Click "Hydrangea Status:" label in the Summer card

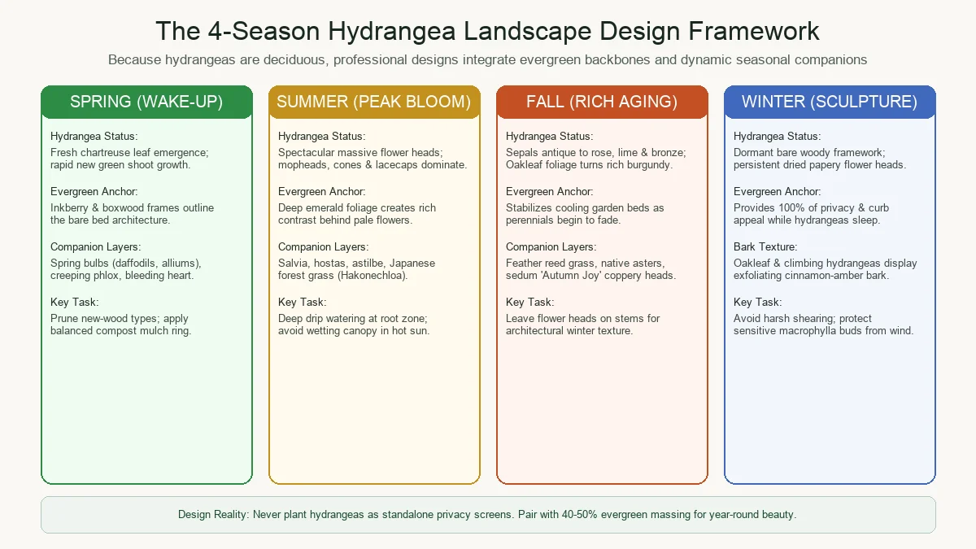[x=322, y=137]
